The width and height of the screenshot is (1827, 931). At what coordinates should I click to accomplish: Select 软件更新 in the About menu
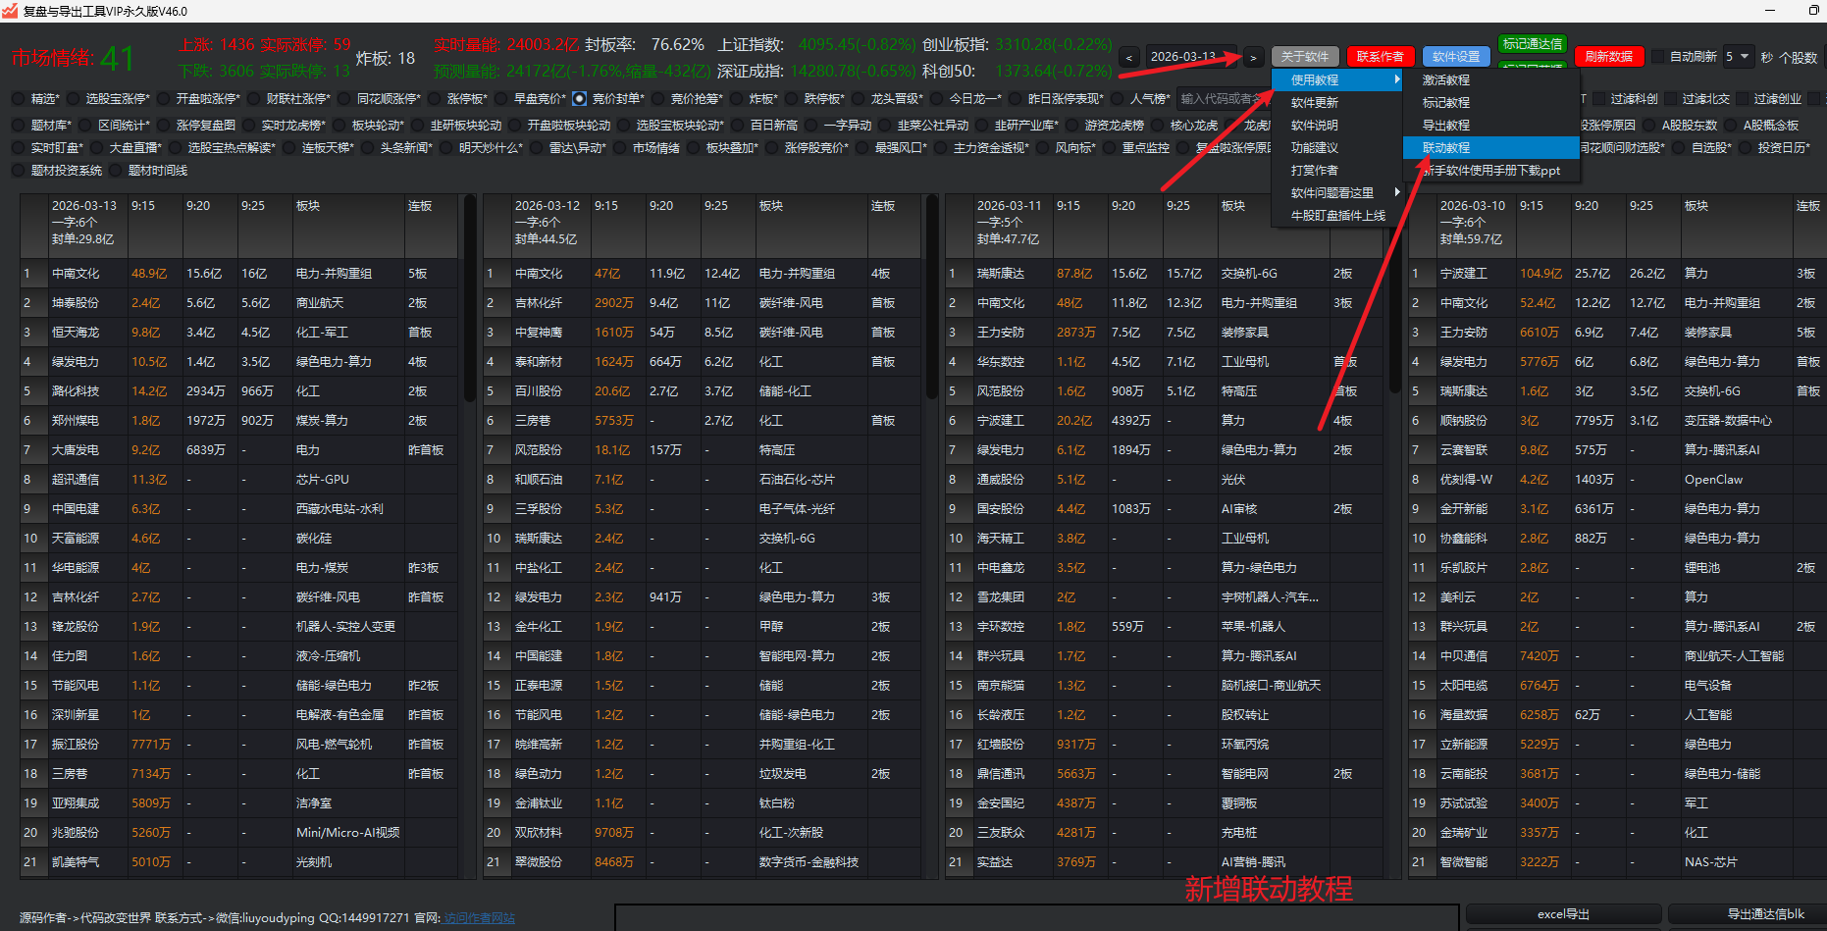(1315, 103)
